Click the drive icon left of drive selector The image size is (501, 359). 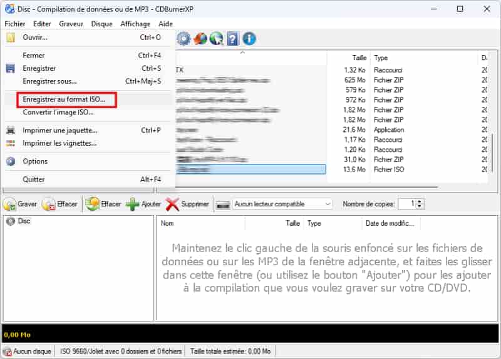click(223, 205)
